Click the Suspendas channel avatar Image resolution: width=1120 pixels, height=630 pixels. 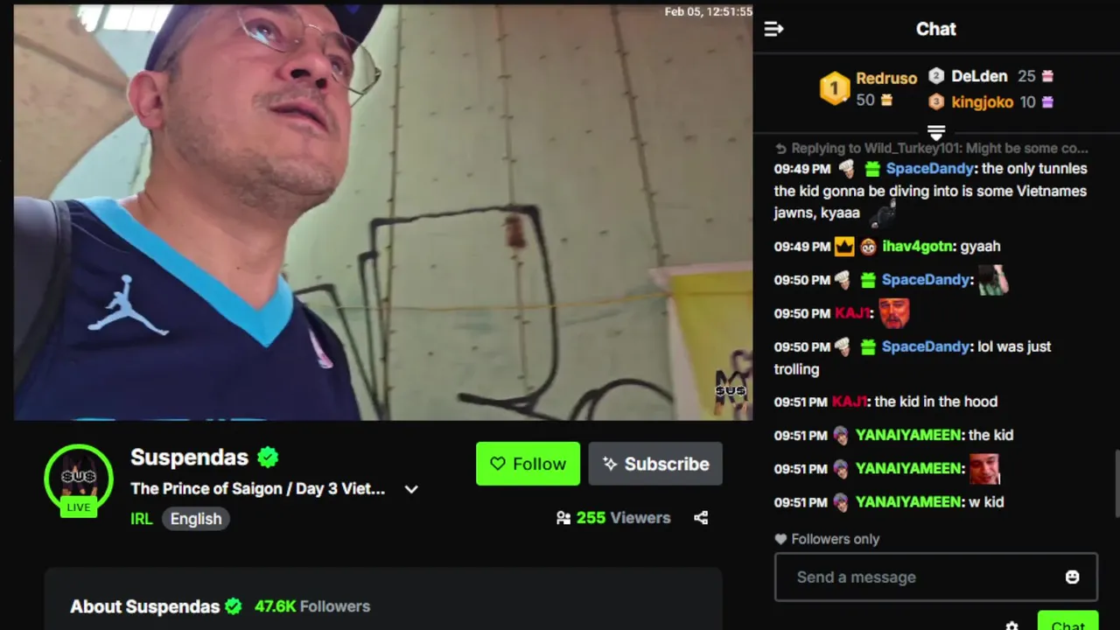(79, 479)
